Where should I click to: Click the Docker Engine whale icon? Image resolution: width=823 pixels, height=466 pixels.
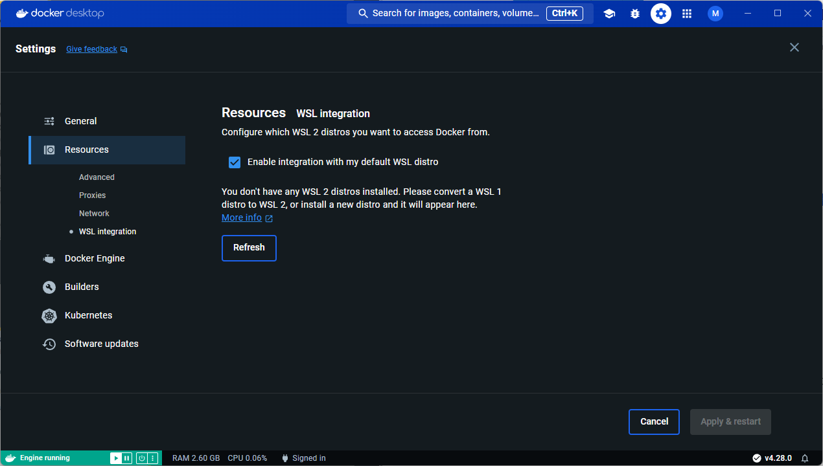point(49,259)
